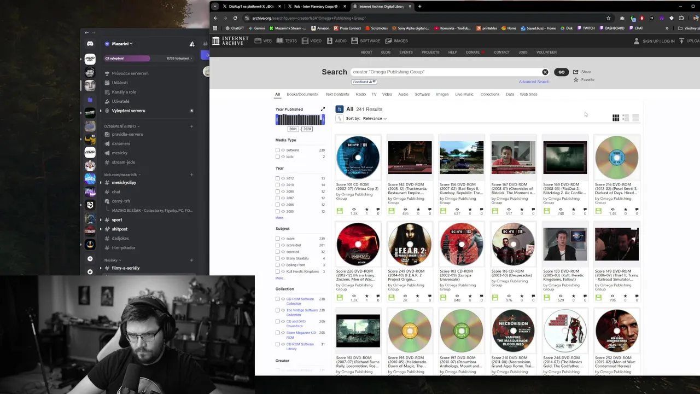Screen dimensions: 700x394
Task: Expand More subjects under Subject filter
Action: (x=279, y=278)
